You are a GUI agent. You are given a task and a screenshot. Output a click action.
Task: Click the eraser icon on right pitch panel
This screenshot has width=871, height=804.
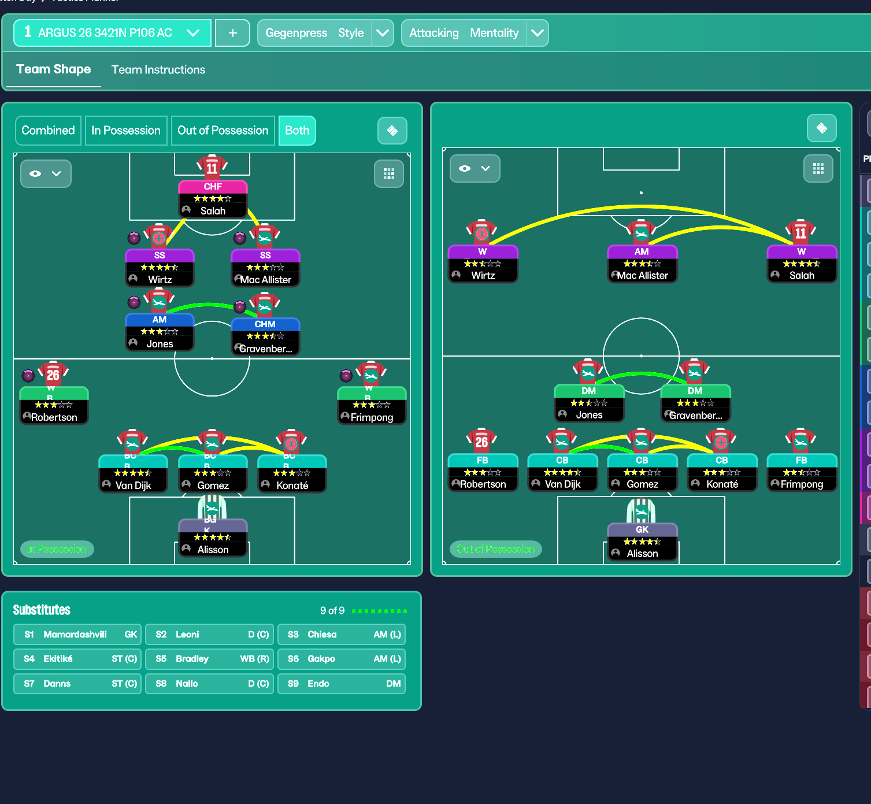pos(821,128)
